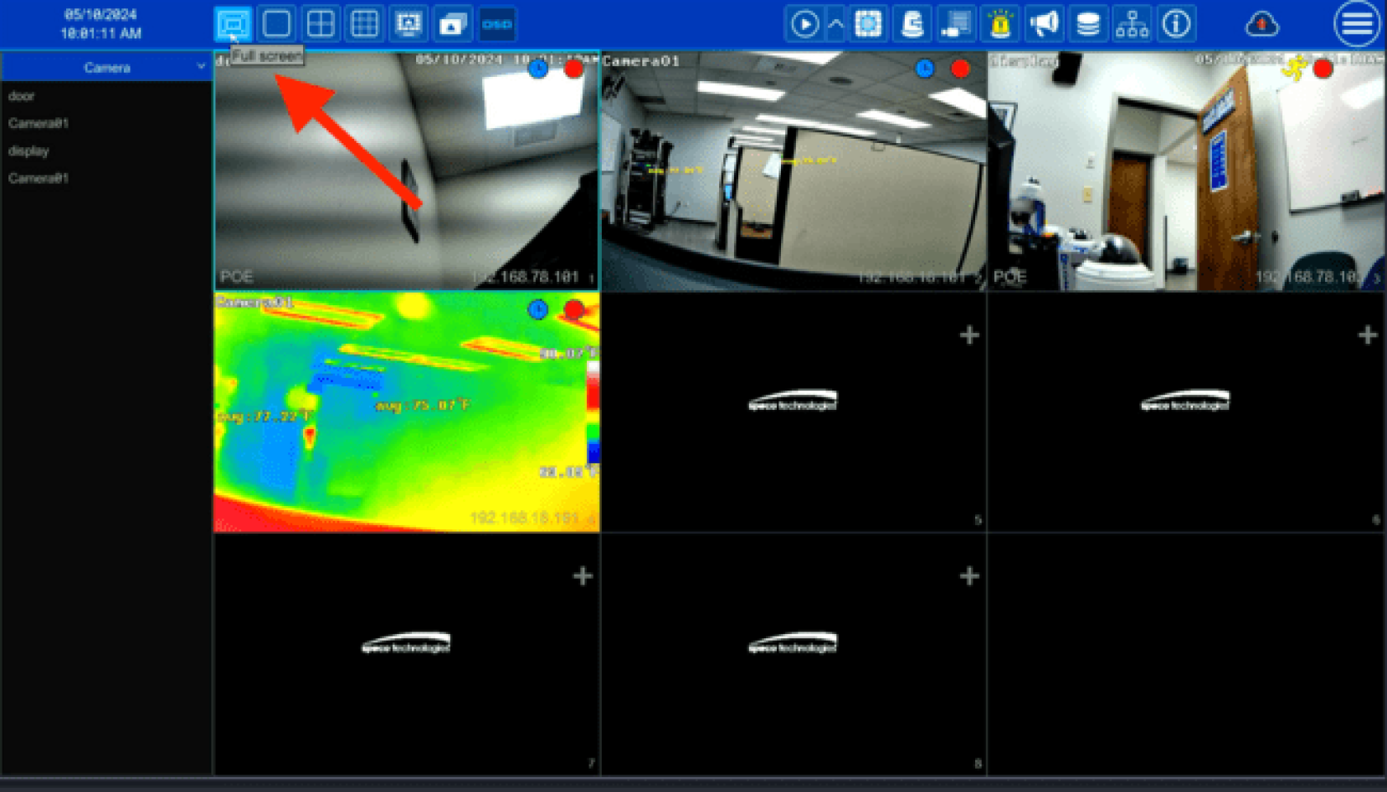Click the Full screen icon
Viewport: 1387px width, 792px height.
pyautogui.click(x=233, y=24)
